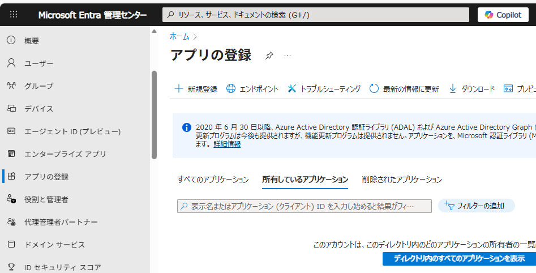Open the more options ellipsis
Viewport: 536px width, 273px height.
pos(288,55)
